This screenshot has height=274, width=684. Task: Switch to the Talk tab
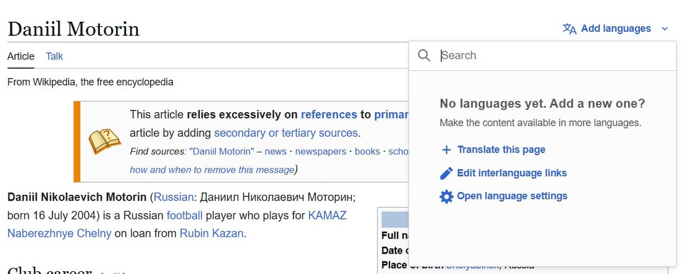coord(55,56)
